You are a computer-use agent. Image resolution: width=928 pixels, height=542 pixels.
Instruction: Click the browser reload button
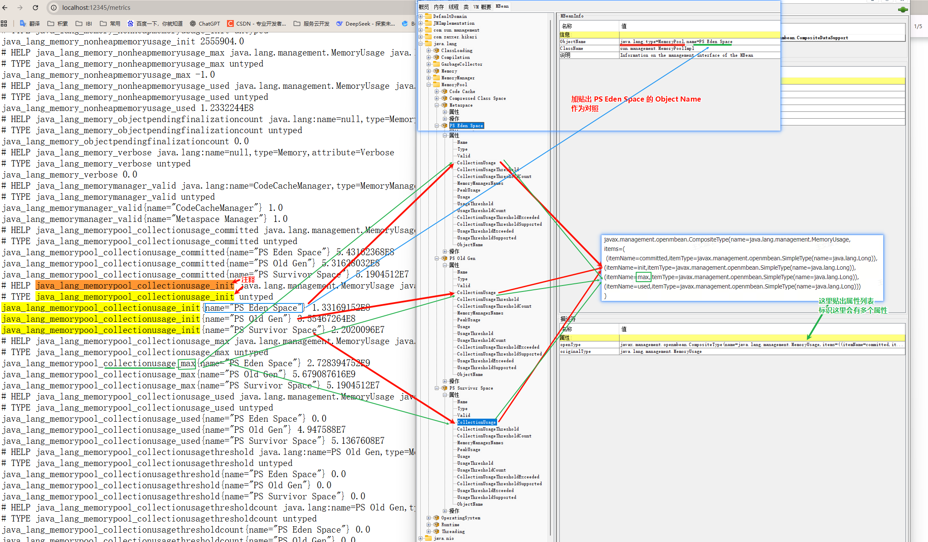35,8
